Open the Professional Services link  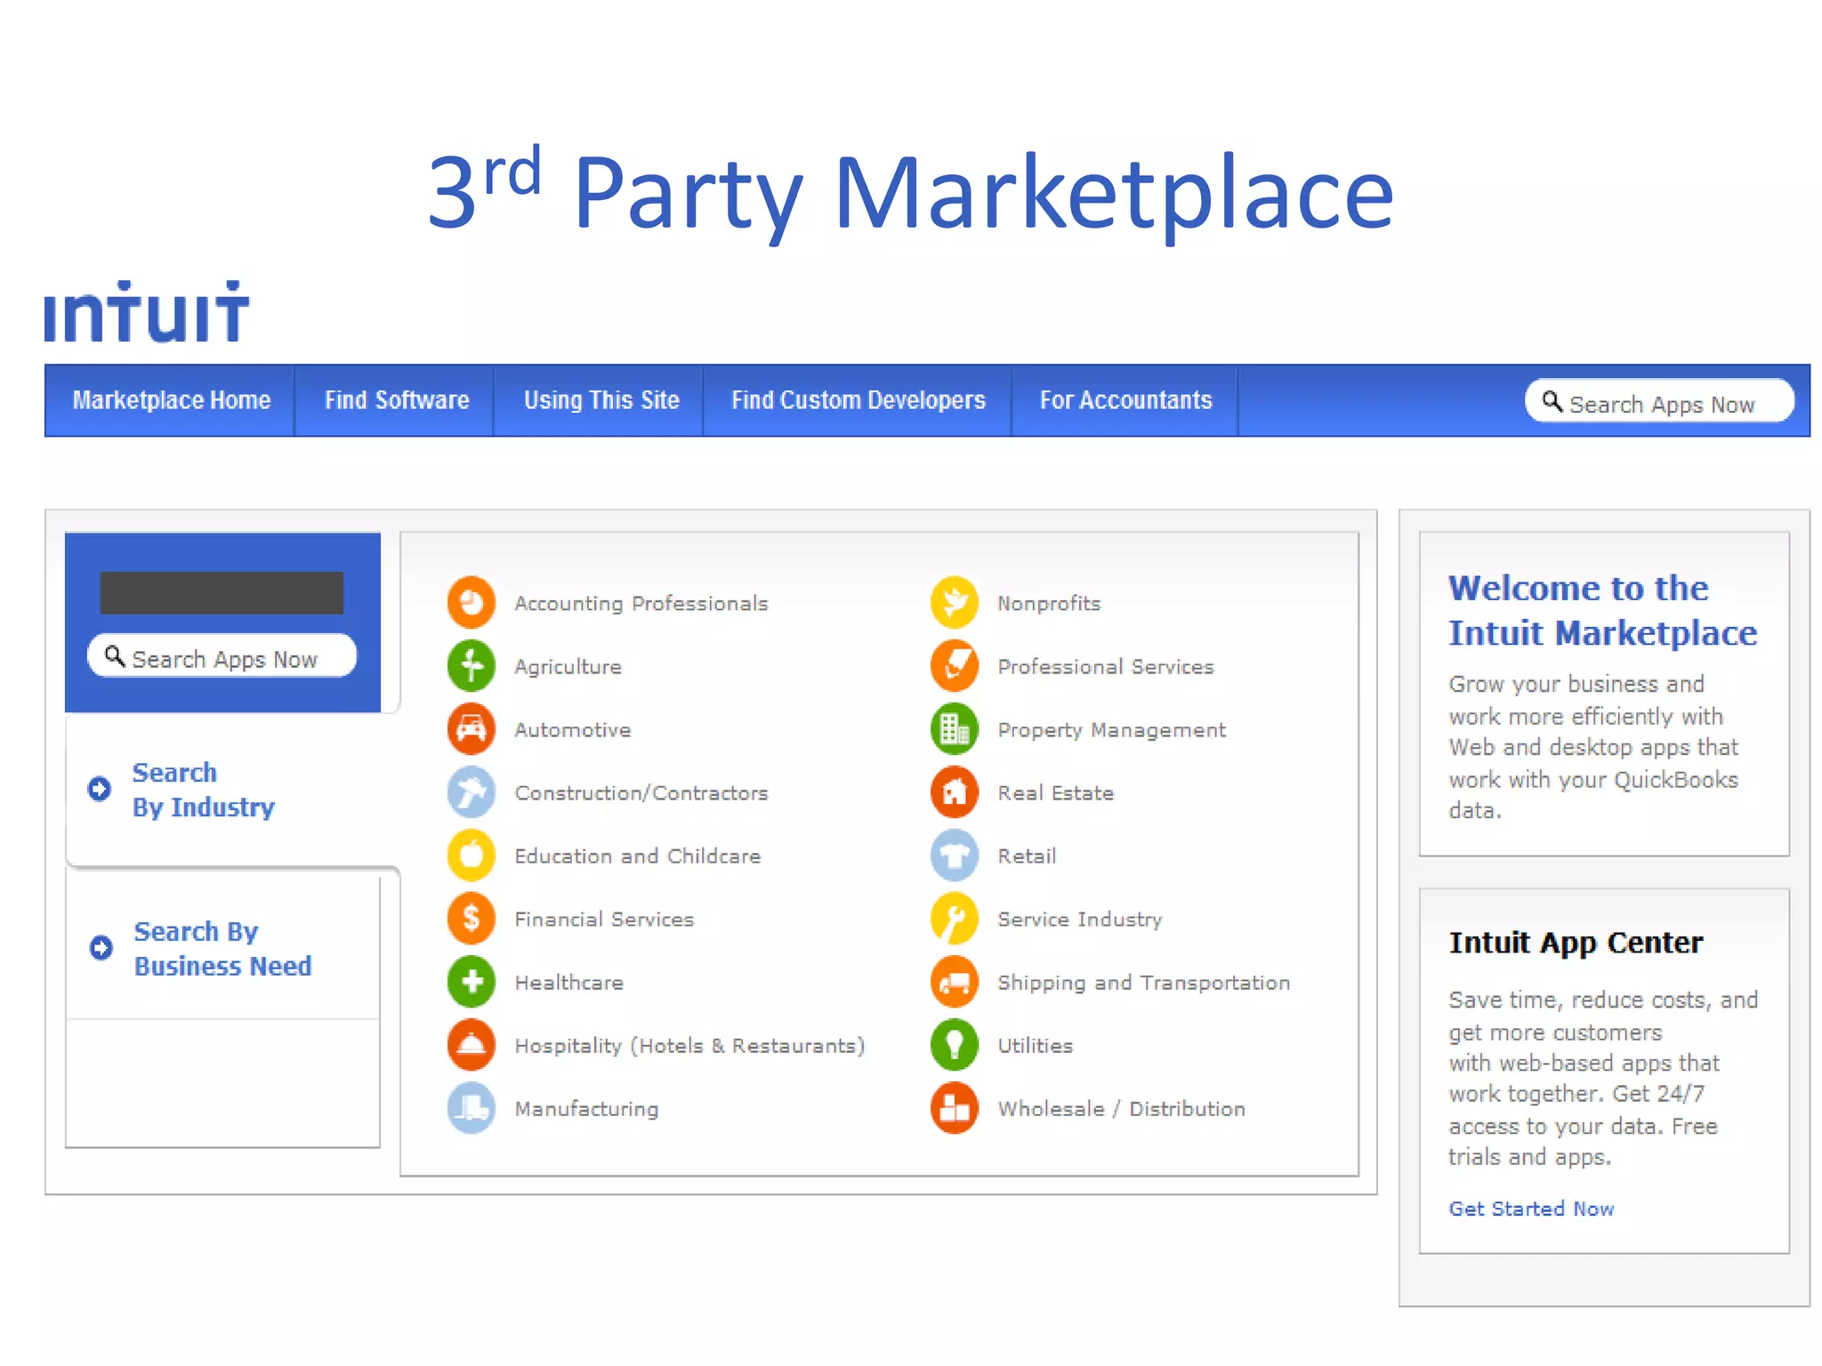click(1105, 666)
